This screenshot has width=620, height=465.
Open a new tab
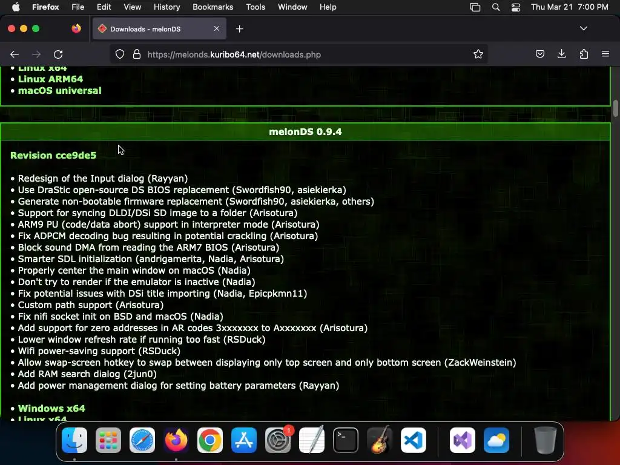click(239, 29)
